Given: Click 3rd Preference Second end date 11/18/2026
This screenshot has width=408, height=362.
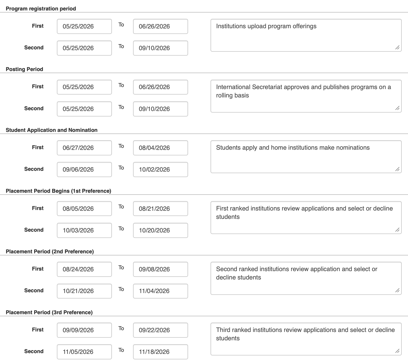Looking at the screenshot, I should click(x=160, y=352).
